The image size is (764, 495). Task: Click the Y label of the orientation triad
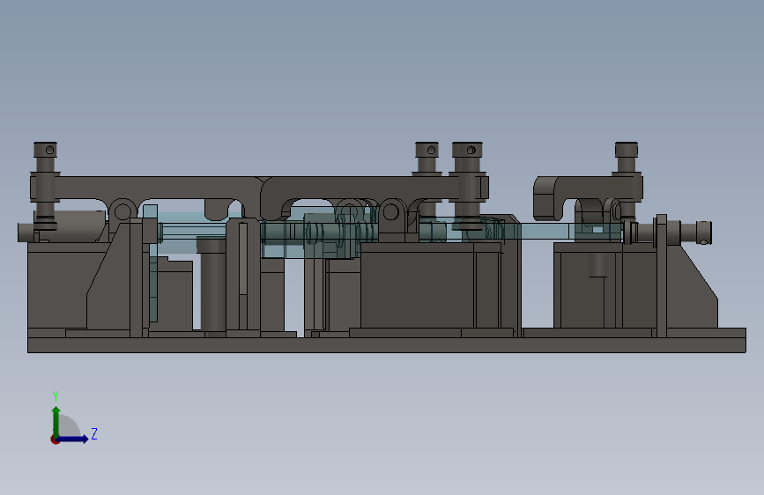click(56, 395)
